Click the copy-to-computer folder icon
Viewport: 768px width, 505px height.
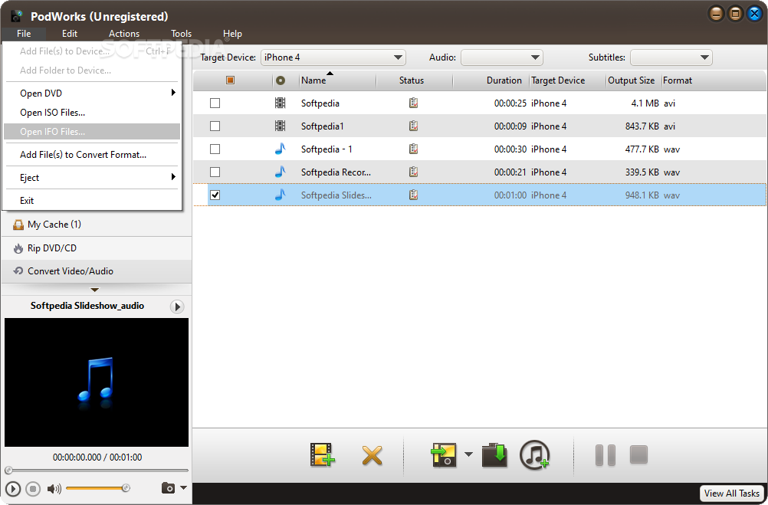coord(494,454)
